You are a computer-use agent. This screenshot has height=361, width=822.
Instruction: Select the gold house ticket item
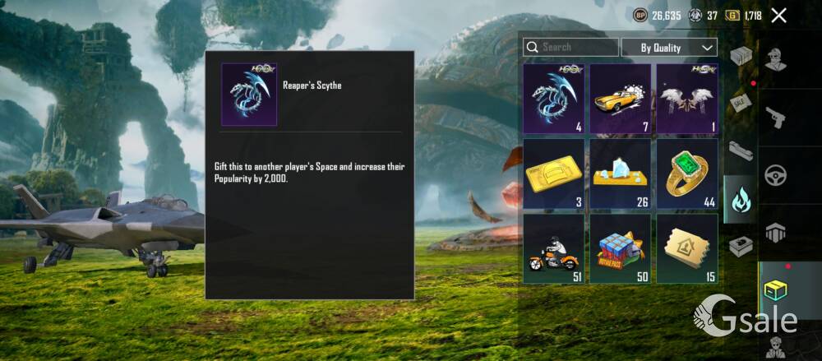click(687, 248)
